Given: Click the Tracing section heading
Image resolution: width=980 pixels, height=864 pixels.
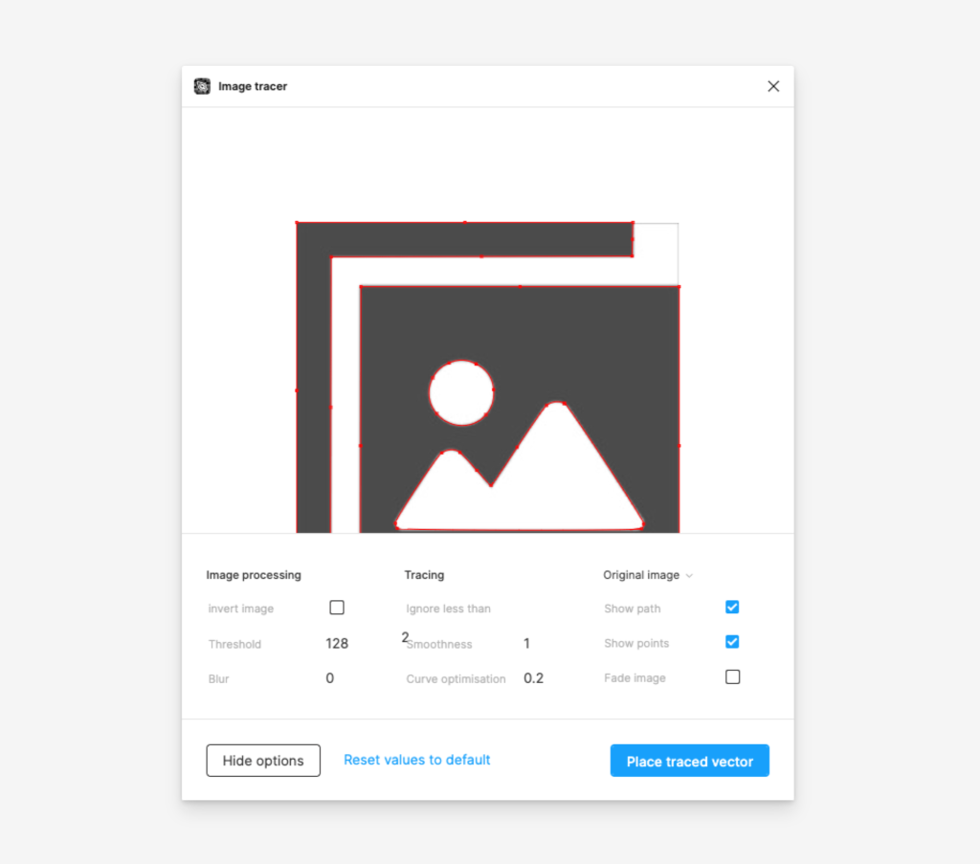Looking at the screenshot, I should (x=424, y=575).
